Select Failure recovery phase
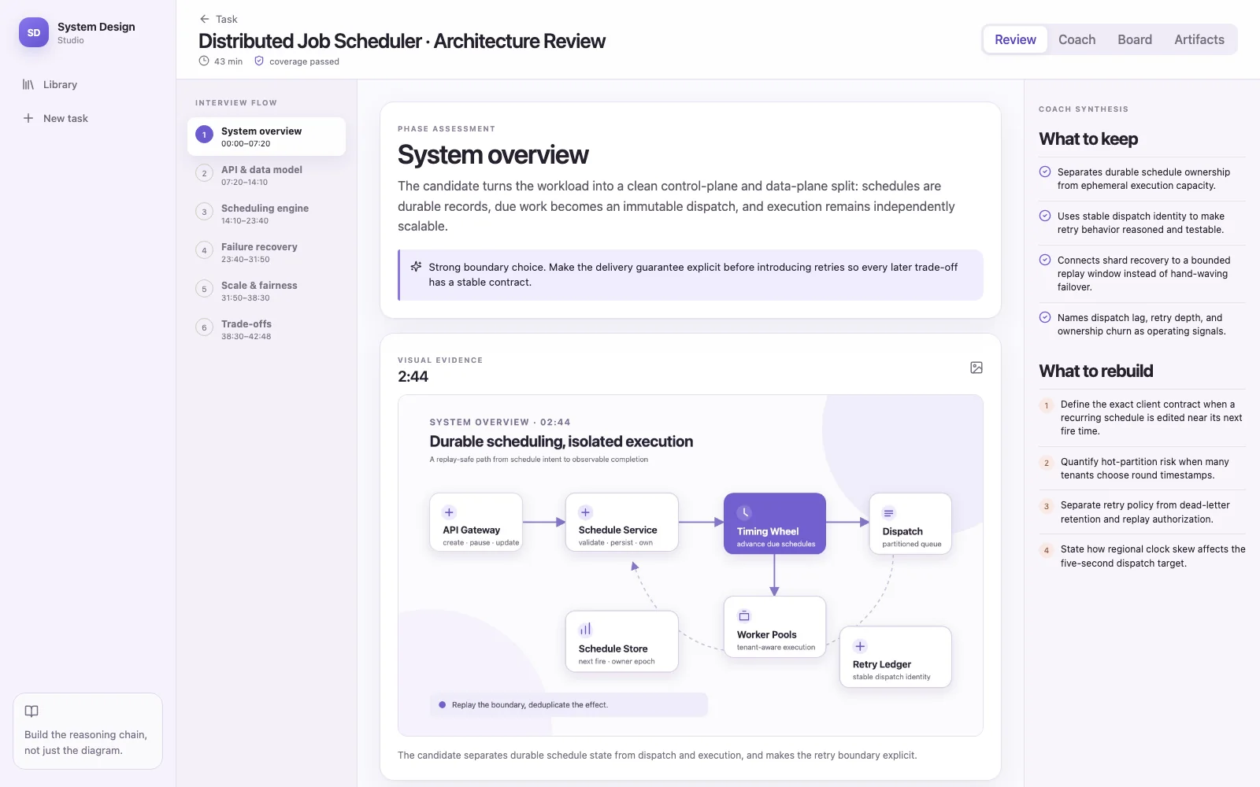 coord(266,252)
